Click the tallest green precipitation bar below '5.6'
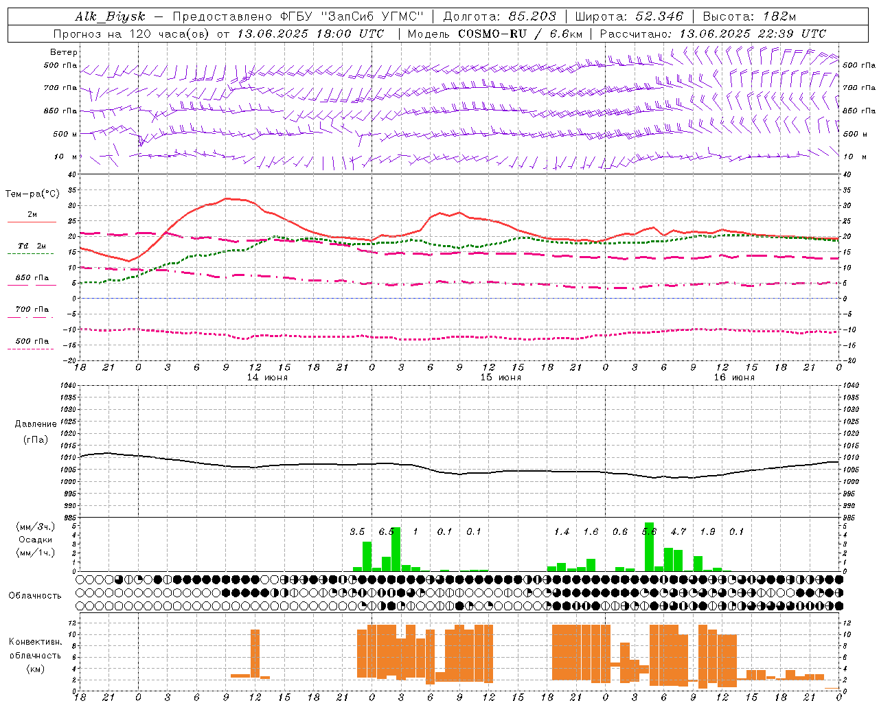Viewport: 879px width, 703px height. click(649, 547)
